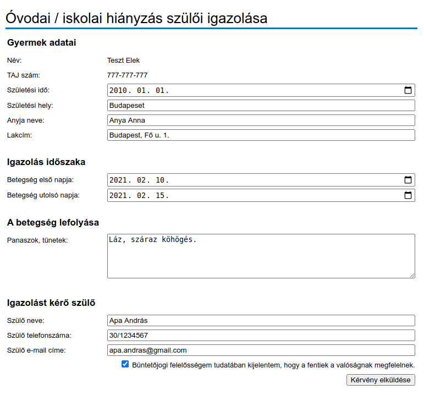424x395 pixels.
Task: Click the Szülő e-mail címe field
Action: click(261, 350)
